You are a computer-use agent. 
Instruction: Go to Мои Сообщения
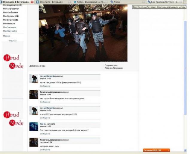[x=10, y=12]
